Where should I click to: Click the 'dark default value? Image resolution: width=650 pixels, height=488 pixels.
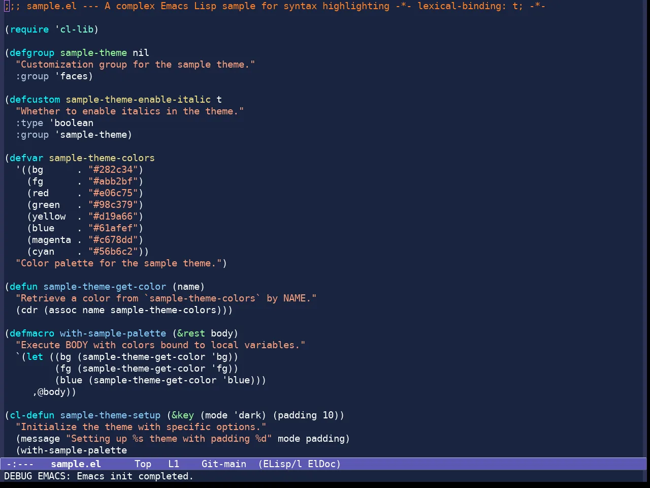click(x=247, y=415)
